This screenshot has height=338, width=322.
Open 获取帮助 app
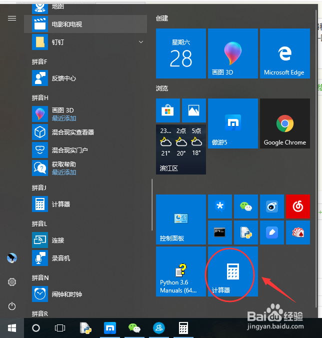pos(85,168)
